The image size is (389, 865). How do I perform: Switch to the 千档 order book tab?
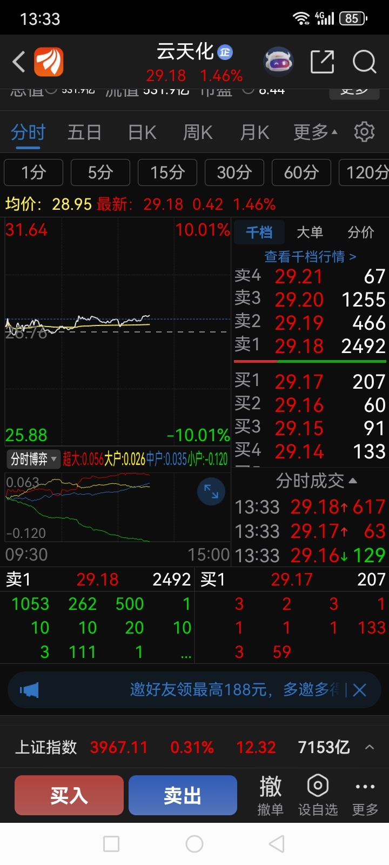(259, 232)
